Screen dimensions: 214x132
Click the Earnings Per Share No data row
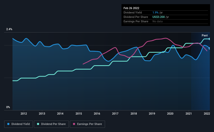[166, 21]
